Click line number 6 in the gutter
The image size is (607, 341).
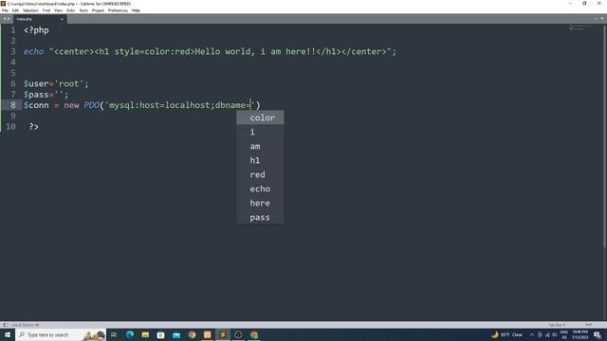pos(13,83)
